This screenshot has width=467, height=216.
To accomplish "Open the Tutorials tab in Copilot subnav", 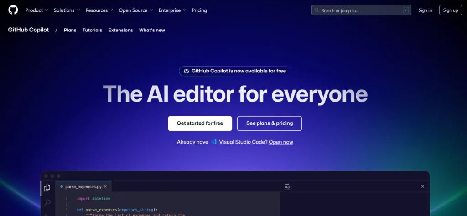I will pyautogui.click(x=92, y=30).
